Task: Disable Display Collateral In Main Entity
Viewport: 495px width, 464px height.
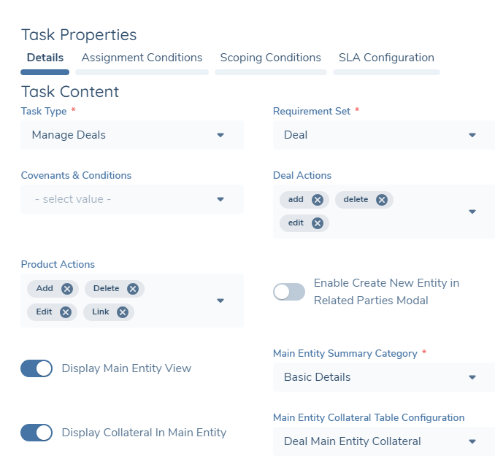Action: (x=37, y=433)
